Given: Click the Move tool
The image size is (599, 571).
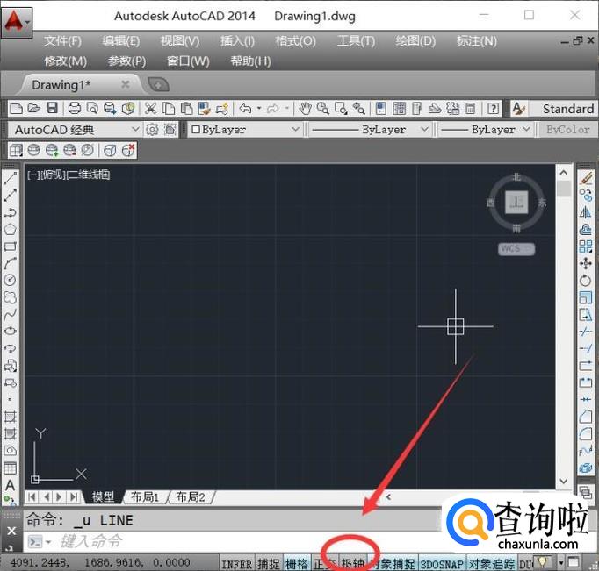Looking at the screenshot, I should click(x=585, y=263).
